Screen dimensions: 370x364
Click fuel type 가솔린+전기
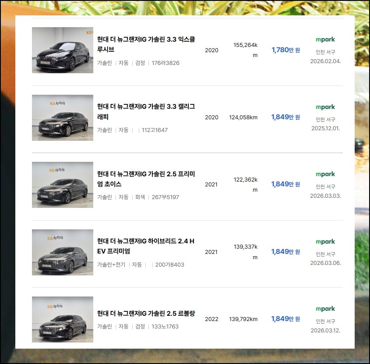click(x=111, y=265)
